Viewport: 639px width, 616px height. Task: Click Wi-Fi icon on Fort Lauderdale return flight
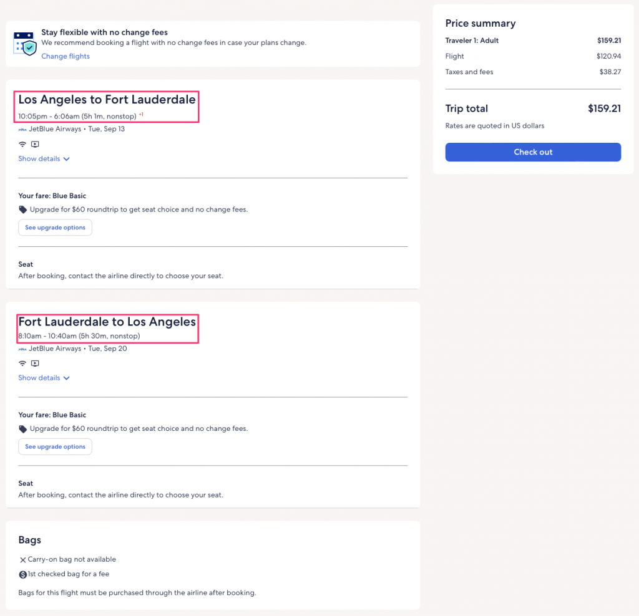coord(22,363)
